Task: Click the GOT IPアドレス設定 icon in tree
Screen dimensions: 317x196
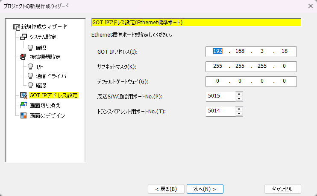Action: [x=23, y=95]
